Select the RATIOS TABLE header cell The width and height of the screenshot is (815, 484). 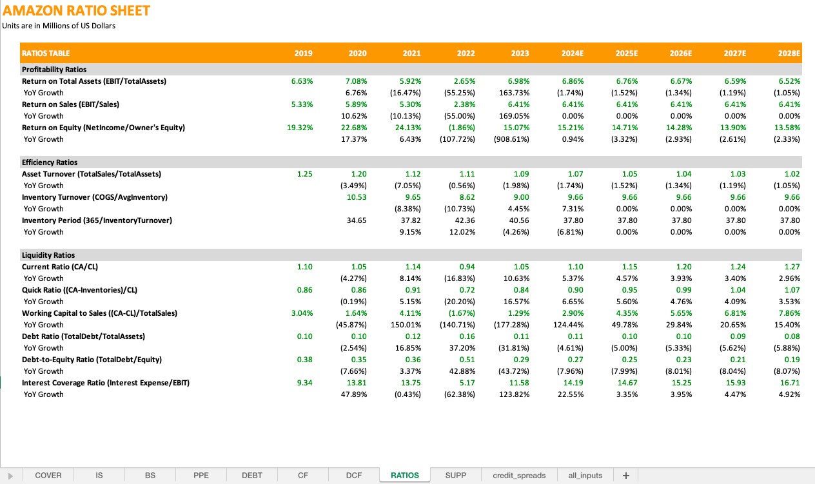pyautogui.click(x=46, y=53)
